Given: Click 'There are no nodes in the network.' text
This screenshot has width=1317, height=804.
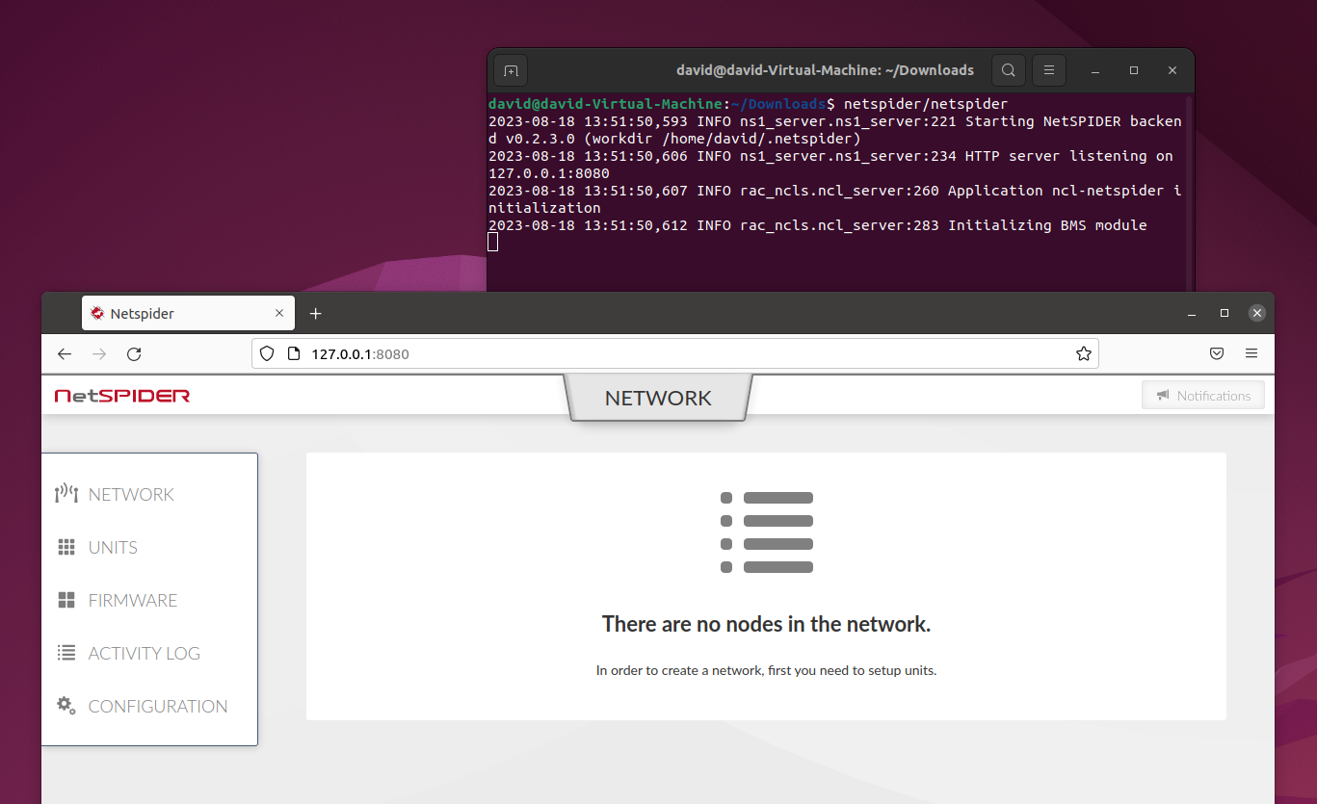Looking at the screenshot, I should pos(767,624).
